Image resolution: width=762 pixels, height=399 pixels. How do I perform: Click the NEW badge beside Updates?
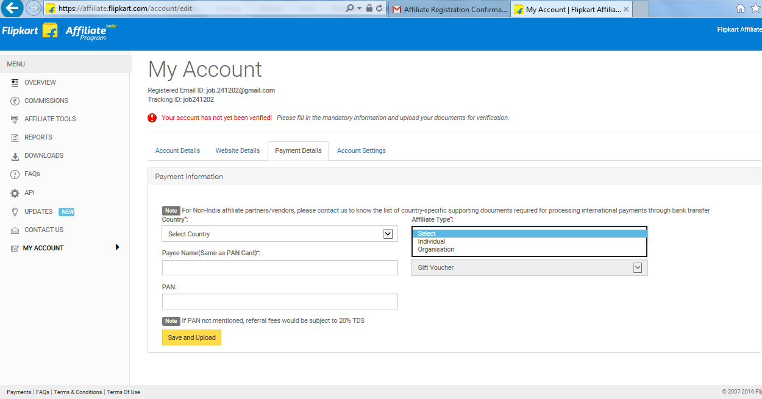[67, 212]
